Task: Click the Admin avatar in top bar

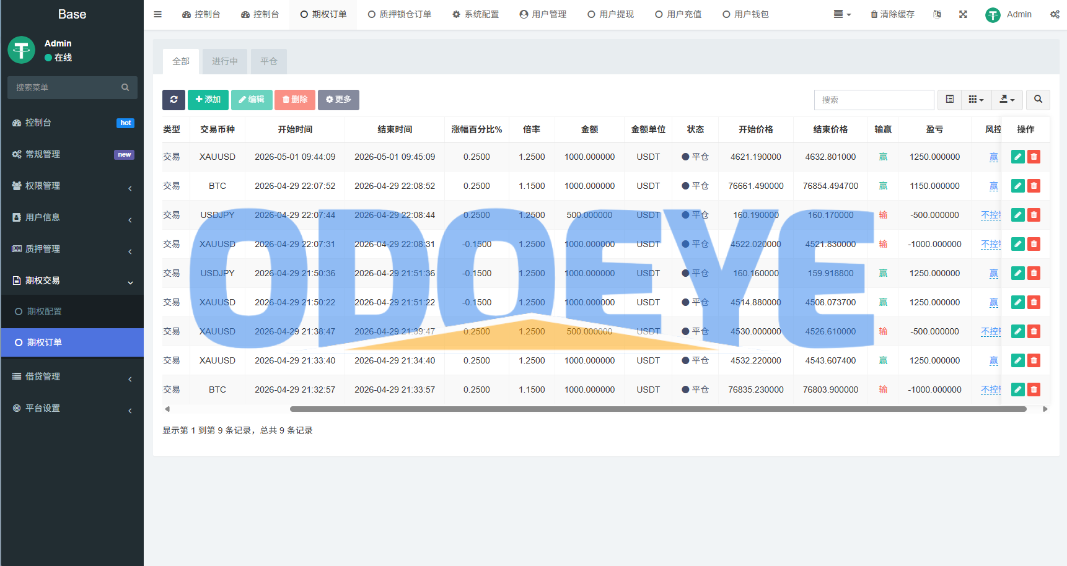Action: pos(993,15)
